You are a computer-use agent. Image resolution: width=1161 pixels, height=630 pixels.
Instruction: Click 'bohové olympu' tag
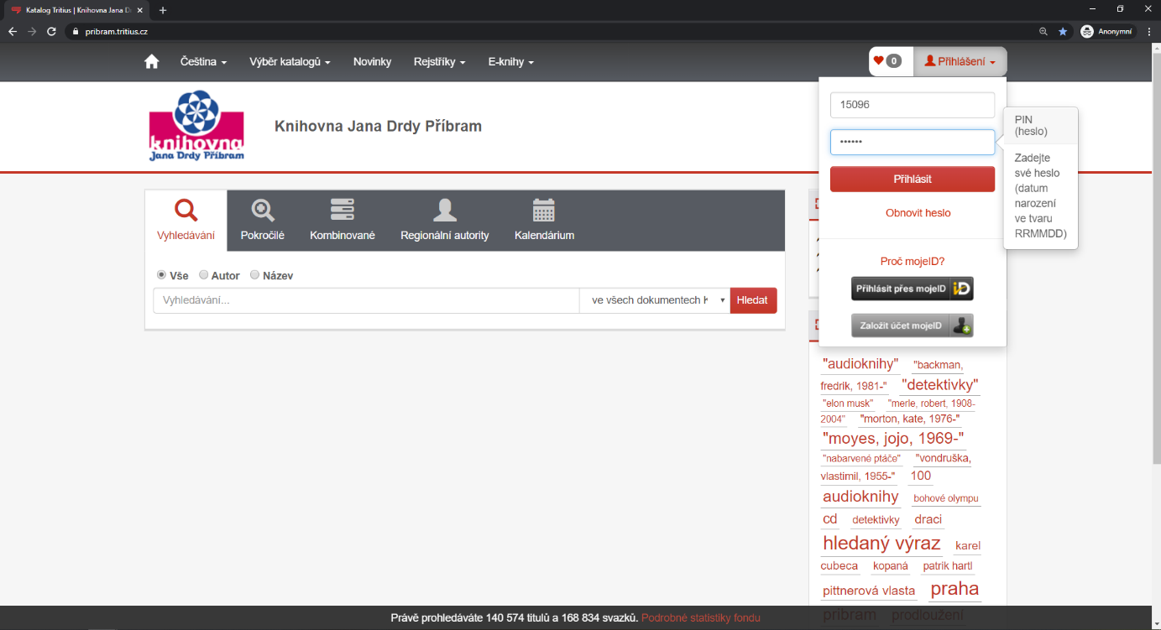click(946, 498)
